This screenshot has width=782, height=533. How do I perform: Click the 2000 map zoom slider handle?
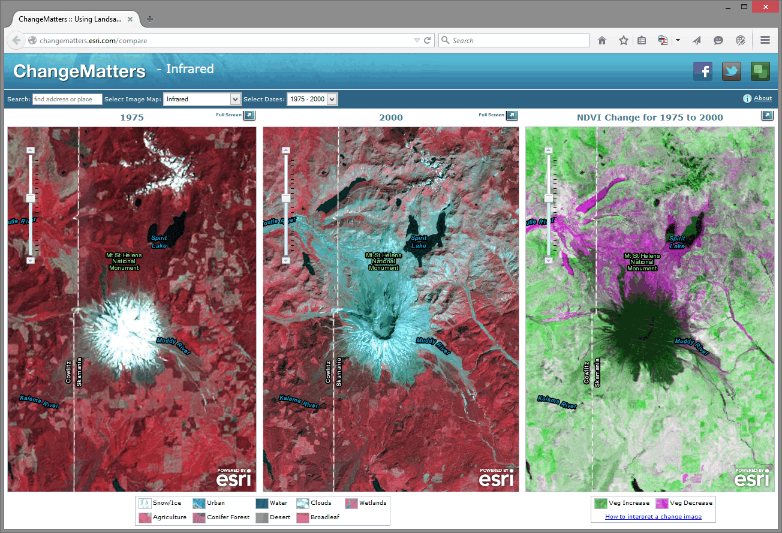(286, 198)
